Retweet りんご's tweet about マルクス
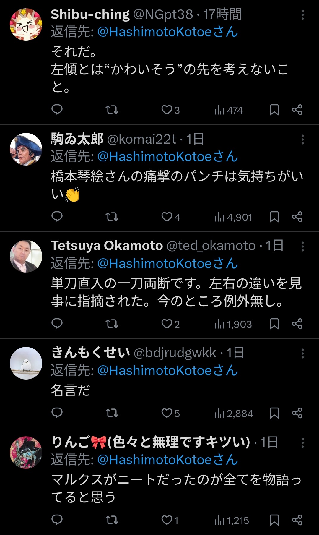 pos(112,520)
